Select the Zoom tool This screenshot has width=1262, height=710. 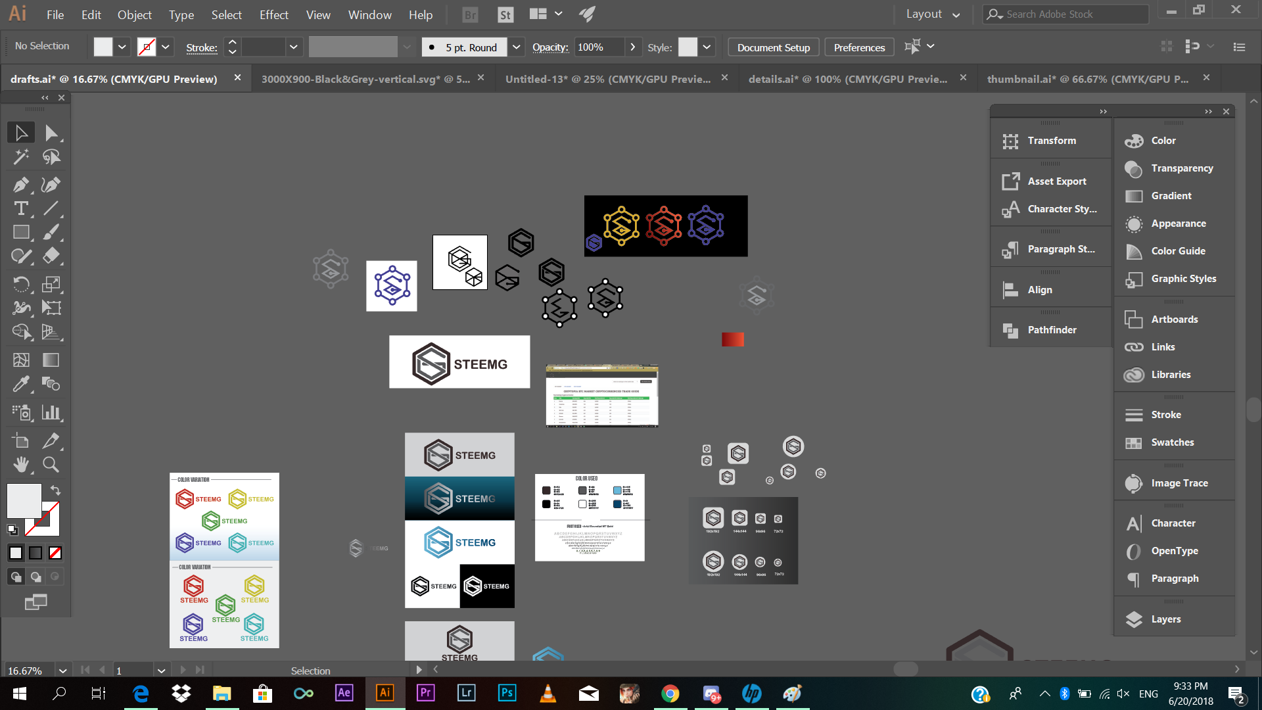pos(51,465)
